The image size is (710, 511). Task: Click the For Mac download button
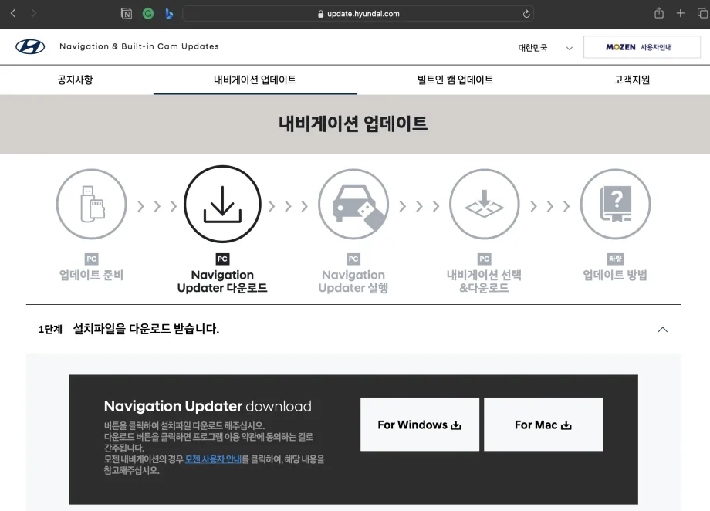click(x=543, y=425)
